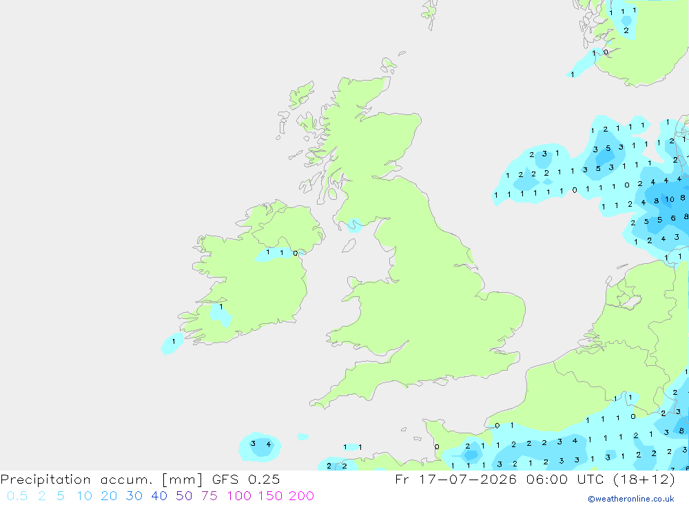689x505 pixels.
Task: Select the 40 legend value
Action: [159, 496]
